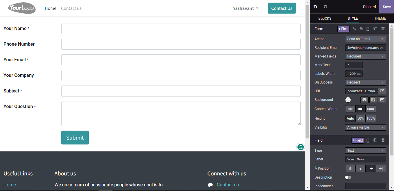
Task: Choose background video via film icon
Action: tap(373, 100)
